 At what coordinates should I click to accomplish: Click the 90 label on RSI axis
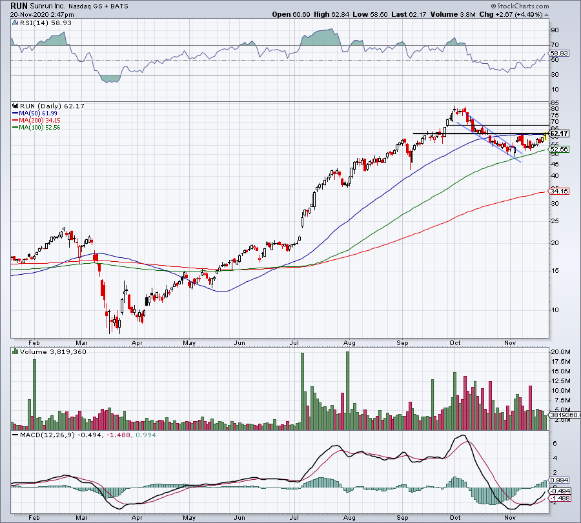coord(555,30)
